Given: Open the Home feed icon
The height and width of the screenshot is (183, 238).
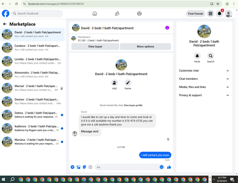Looking at the screenshot, I should pos(95,14).
